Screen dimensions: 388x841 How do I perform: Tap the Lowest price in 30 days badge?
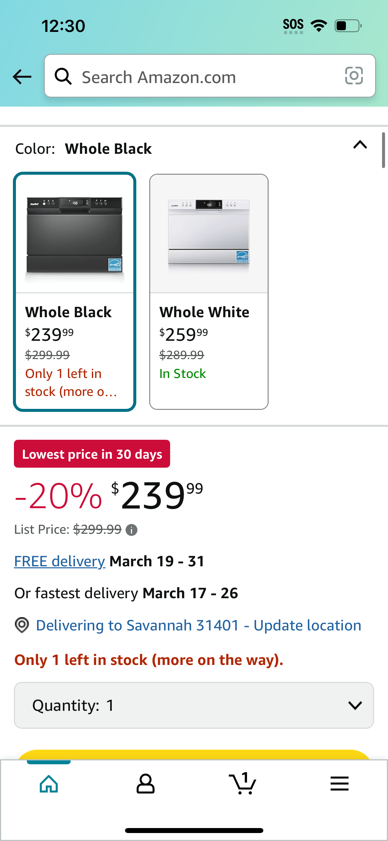point(92,454)
